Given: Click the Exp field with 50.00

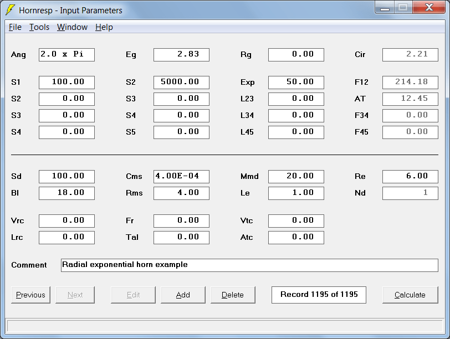Looking at the screenshot, I should (296, 83).
